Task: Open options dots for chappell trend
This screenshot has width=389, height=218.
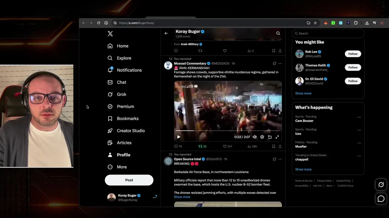Action: coord(359,156)
